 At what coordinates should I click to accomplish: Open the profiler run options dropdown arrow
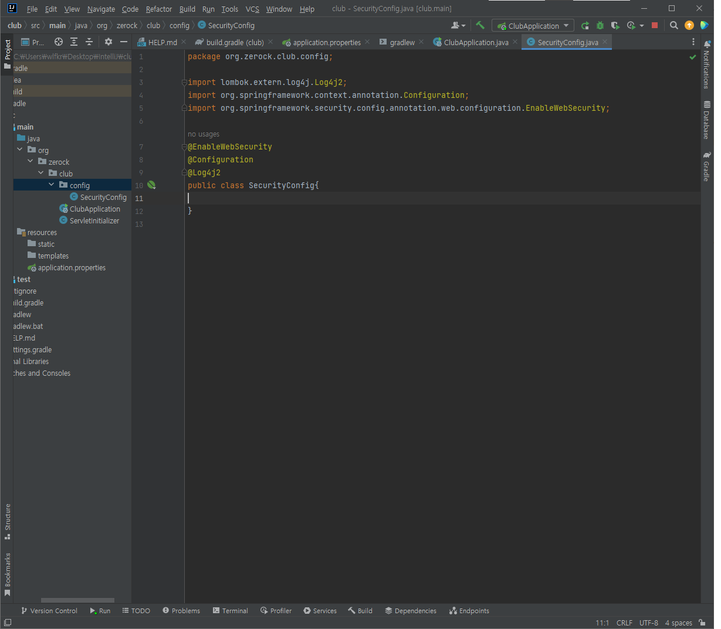point(642,26)
